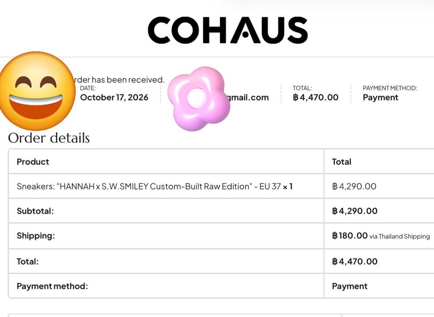
Task: Click the Order details heading
Action: point(49,138)
